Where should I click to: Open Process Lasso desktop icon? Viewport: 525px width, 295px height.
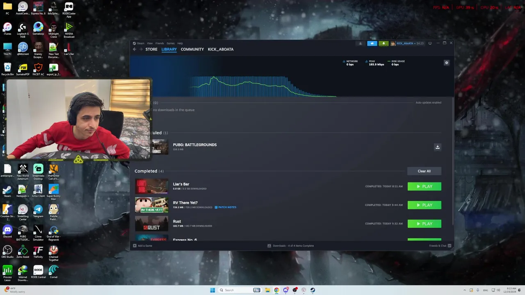click(x=7, y=274)
